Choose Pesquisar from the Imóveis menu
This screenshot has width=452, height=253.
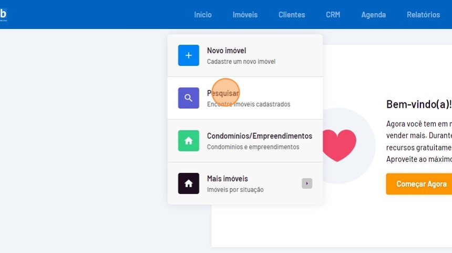pyautogui.click(x=223, y=93)
